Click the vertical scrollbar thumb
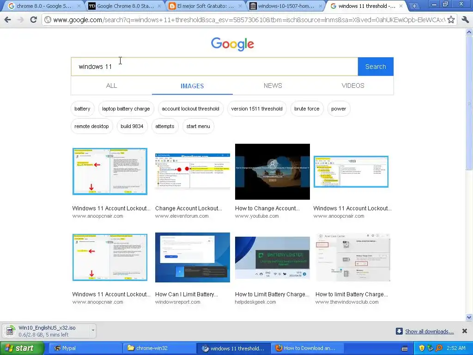Screen dimensions: 473x355 point(469,103)
